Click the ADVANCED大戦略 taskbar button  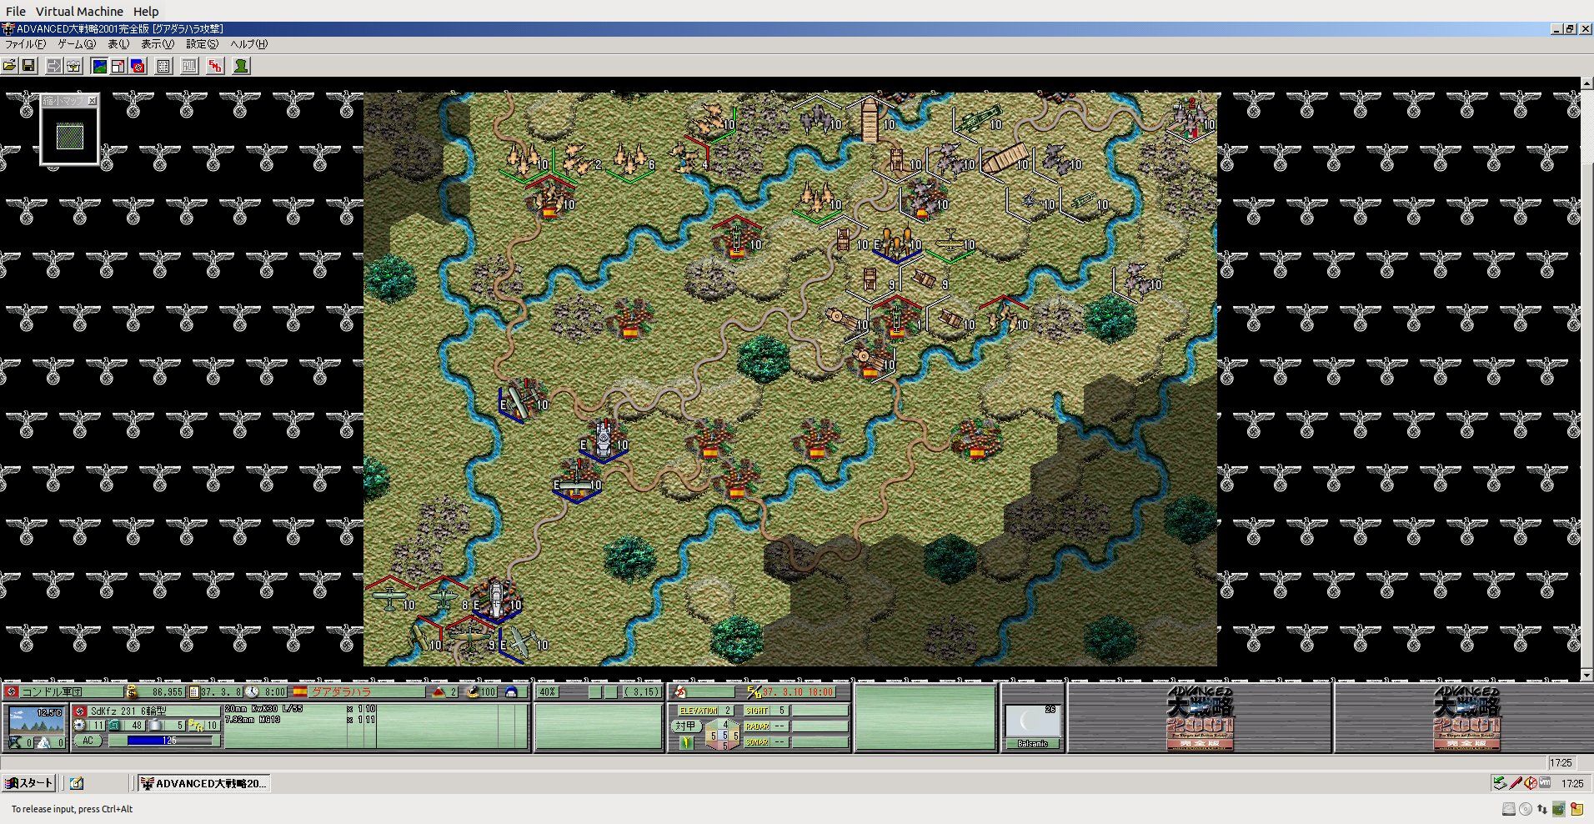coord(203,783)
